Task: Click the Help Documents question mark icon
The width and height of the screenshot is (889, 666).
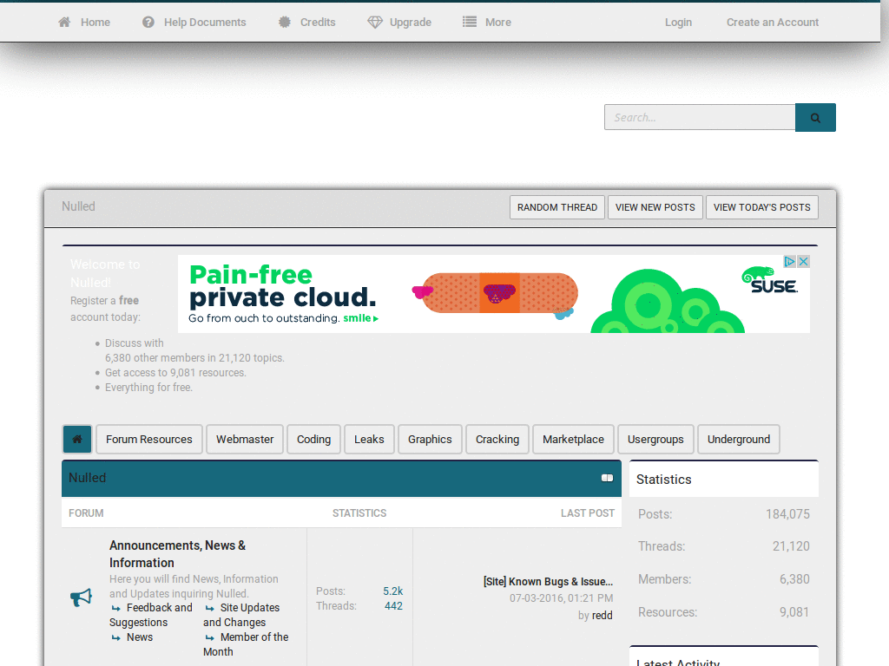Action: click(x=148, y=22)
